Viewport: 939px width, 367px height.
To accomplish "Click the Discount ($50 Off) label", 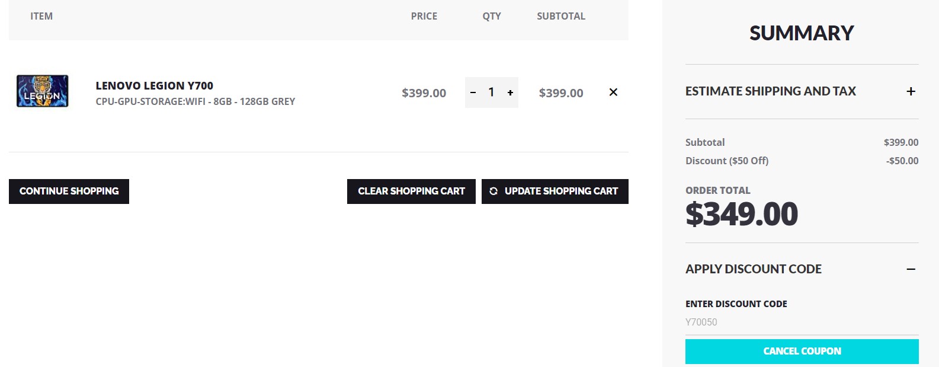I will click(726, 161).
